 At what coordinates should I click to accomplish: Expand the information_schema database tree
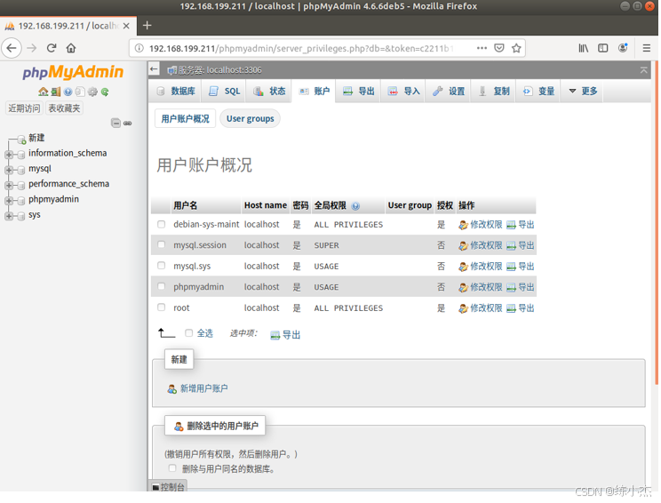pos(9,154)
